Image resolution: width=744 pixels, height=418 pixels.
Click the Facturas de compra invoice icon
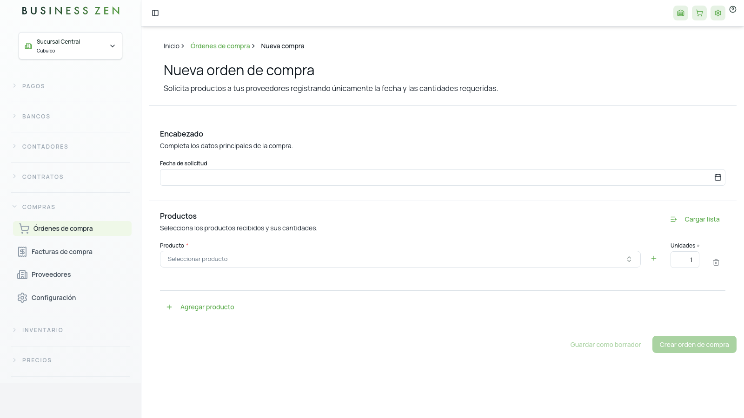tap(22, 252)
